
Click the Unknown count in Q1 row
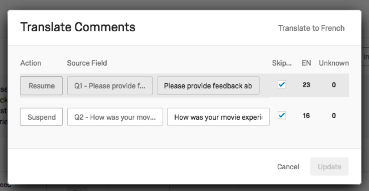[334, 85]
